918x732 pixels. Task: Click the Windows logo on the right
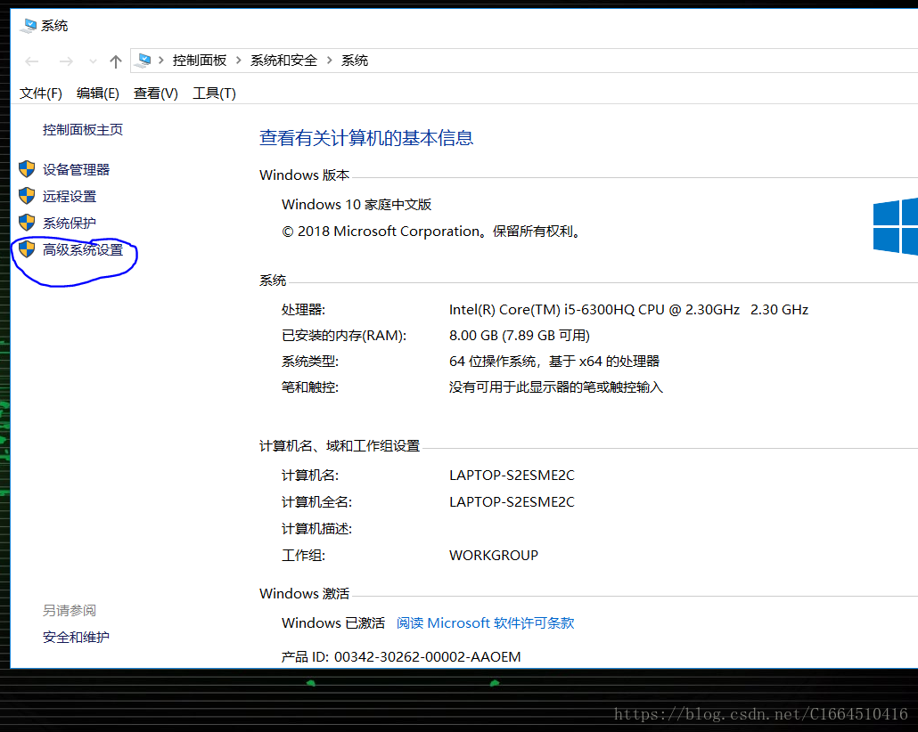pos(895,226)
